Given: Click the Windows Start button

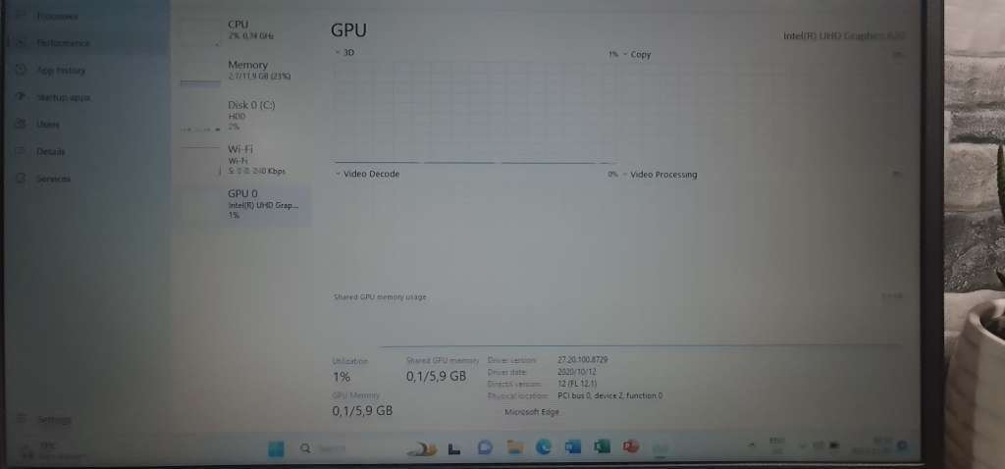Looking at the screenshot, I should point(276,448).
